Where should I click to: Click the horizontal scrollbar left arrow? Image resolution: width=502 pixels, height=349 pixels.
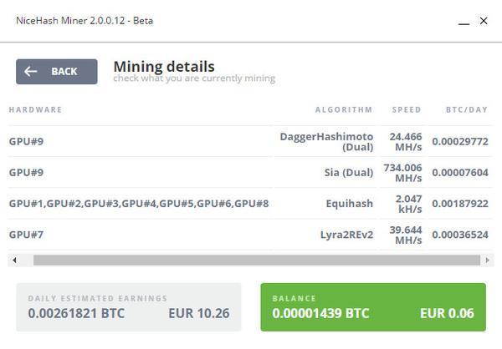[14, 260]
